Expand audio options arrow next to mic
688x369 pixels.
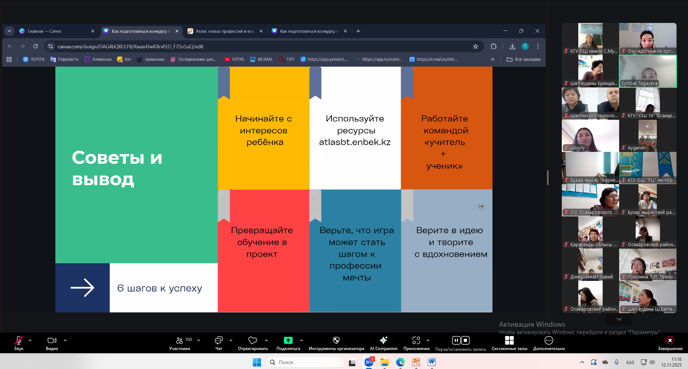pos(30,340)
